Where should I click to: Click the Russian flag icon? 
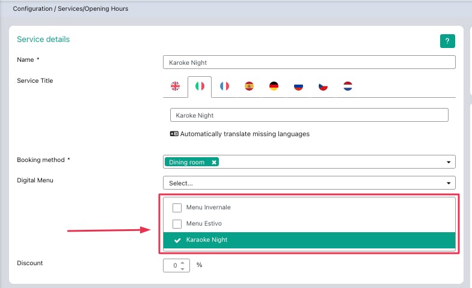pyautogui.click(x=298, y=86)
